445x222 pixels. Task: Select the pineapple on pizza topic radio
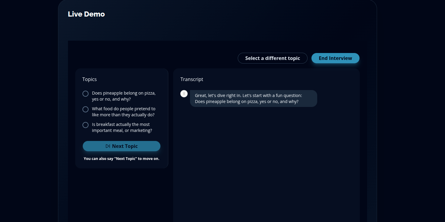point(85,94)
